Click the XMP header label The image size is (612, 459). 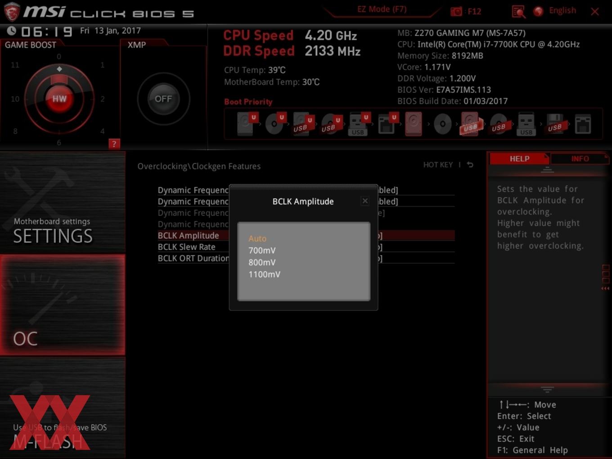pyautogui.click(x=137, y=45)
